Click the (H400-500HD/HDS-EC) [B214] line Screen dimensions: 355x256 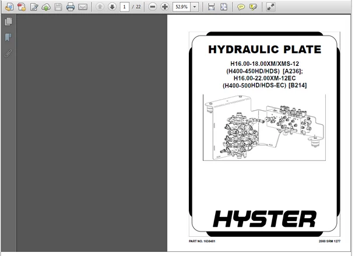click(265, 86)
